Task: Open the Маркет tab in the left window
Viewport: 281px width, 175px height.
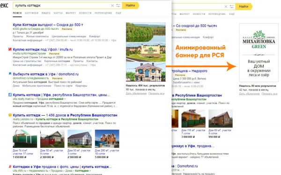Action: coord(71,13)
